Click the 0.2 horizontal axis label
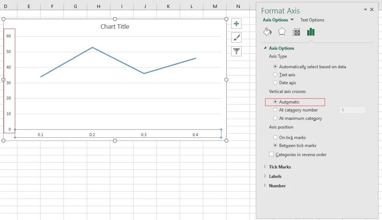Viewport: 382px width, 220px height. tap(92, 134)
